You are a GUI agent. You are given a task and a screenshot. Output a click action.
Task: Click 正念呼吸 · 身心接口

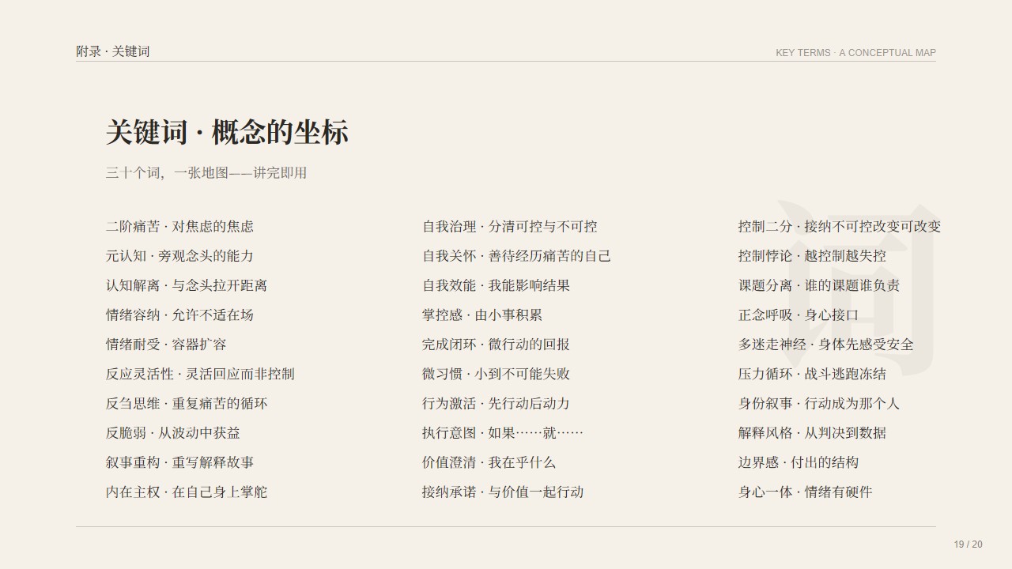tap(799, 315)
